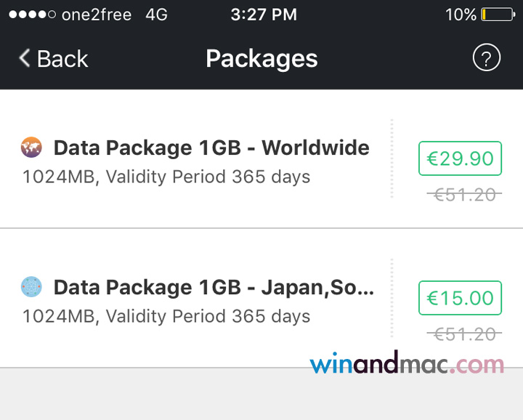Open Data Package 1GB - Worldwide

211,148
